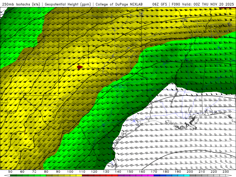The image size is (236, 177).
Task: Click the magenta swatch in the color bar
Action: coord(151,176)
